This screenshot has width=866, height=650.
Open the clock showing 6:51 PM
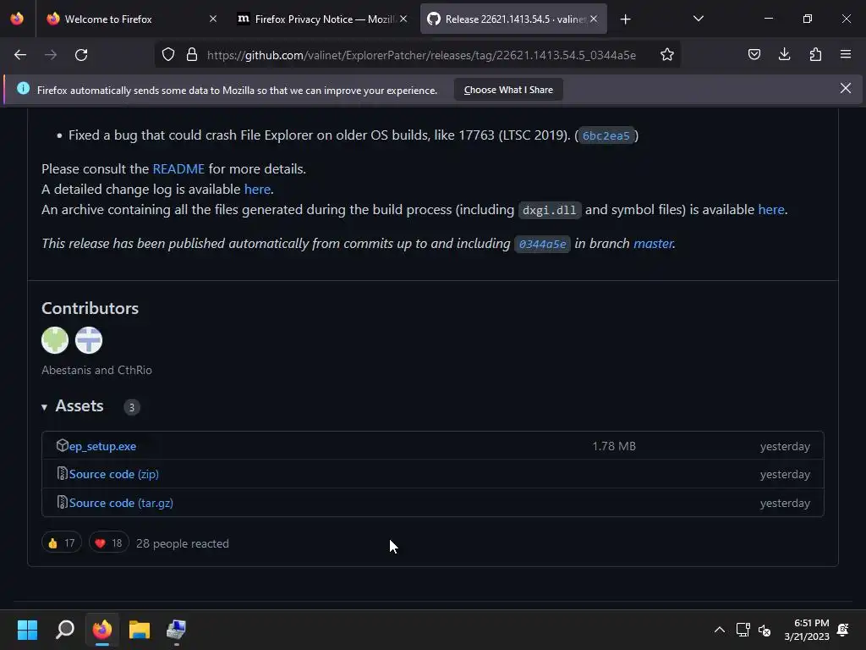click(x=806, y=630)
